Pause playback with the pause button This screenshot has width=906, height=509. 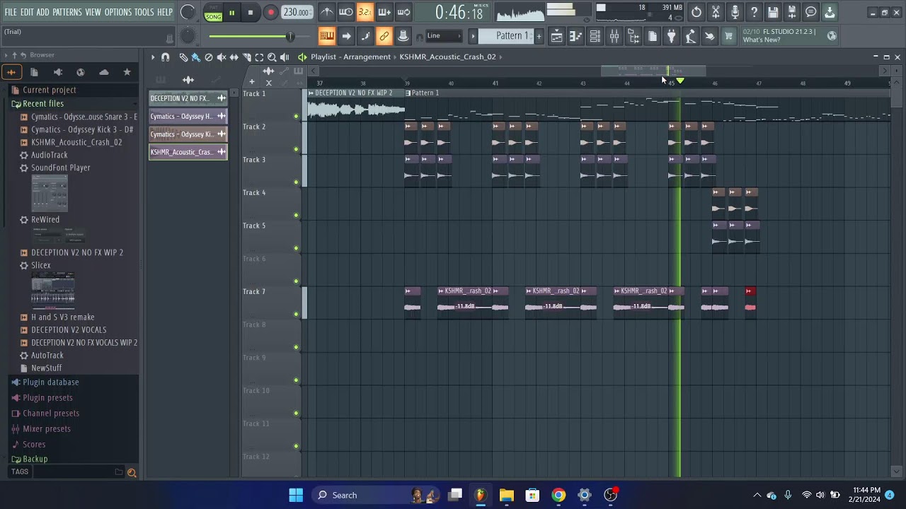point(231,13)
